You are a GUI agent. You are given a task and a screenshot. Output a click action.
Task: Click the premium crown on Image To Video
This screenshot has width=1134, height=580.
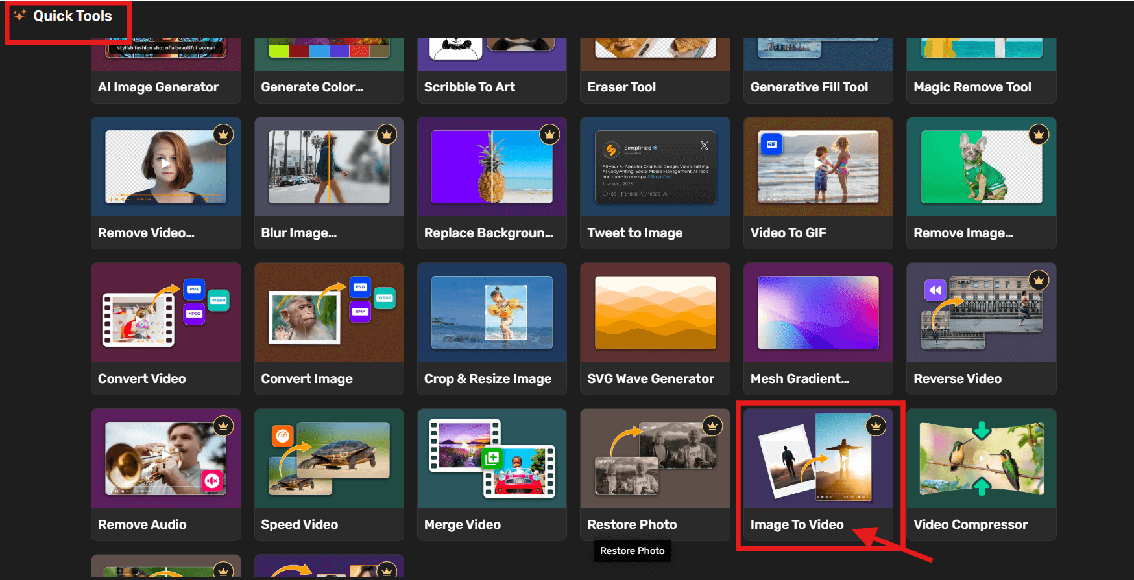coord(876,426)
